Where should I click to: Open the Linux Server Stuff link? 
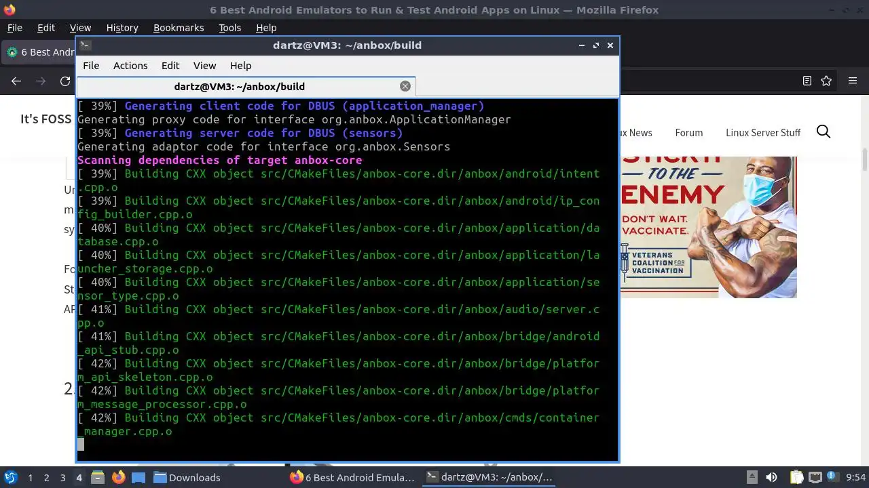tap(763, 133)
